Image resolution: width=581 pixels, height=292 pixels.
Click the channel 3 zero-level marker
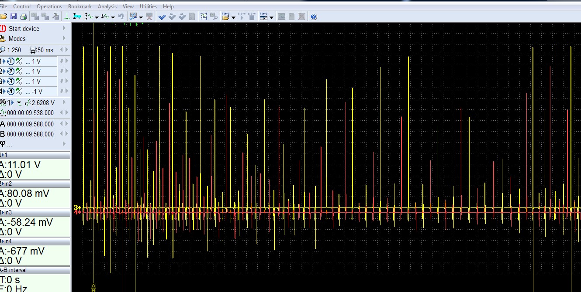[78, 207]
